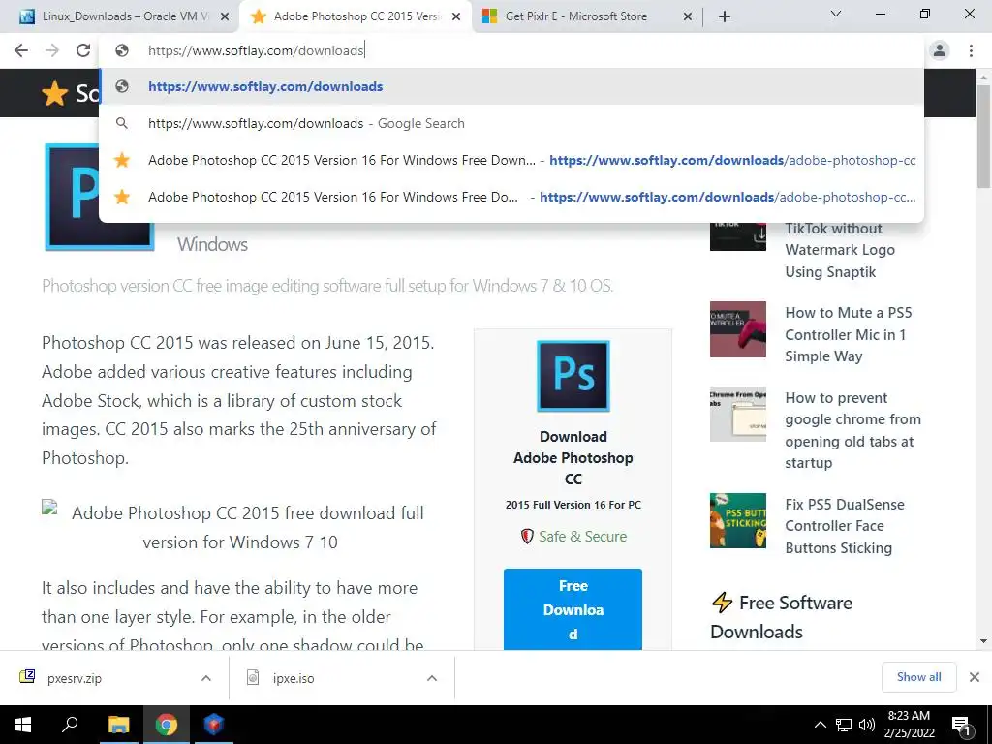Click the Safe & Secure shield icon
Viewport: 992px width, 744px height.
pyautogui.click(x=527, y=537)
